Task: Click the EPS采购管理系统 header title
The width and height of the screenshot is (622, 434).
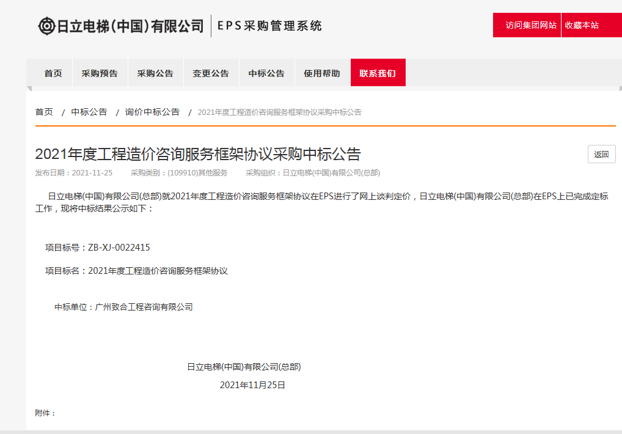Action: coord(269,26)
